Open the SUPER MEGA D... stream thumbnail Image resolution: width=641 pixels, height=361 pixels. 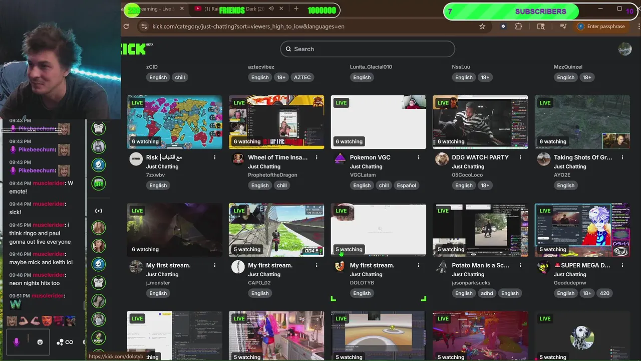click(582, 230)
